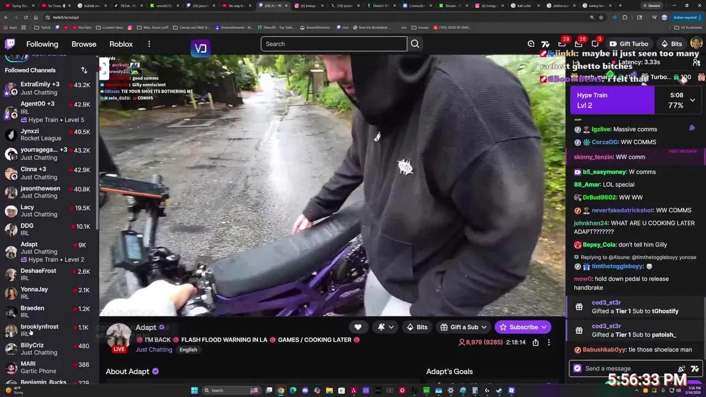Open Braeden channel in sidebar
This screenshot has width=706, height=397.
tap(49, 312)
